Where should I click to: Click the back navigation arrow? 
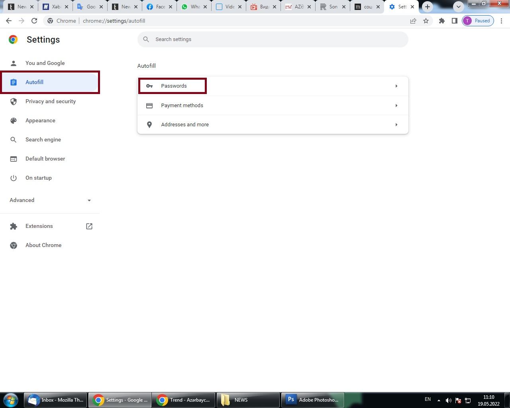point(9,21)
